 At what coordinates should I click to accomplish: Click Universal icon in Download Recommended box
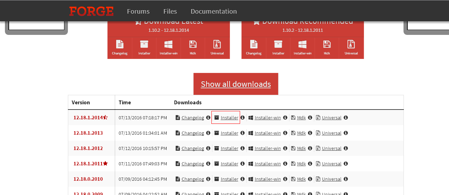tap(351, 45)
